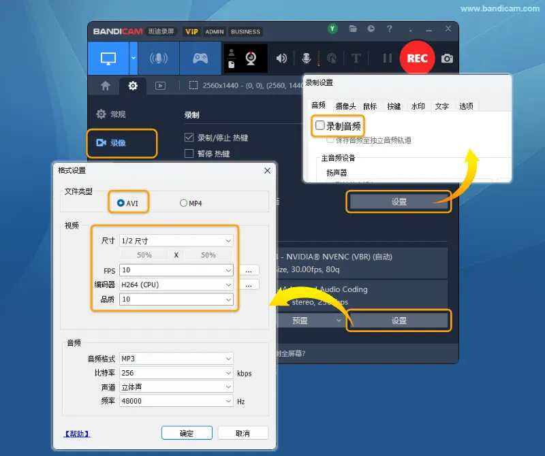
Task: Open 常规 general settings section
Action: point(111,114)
